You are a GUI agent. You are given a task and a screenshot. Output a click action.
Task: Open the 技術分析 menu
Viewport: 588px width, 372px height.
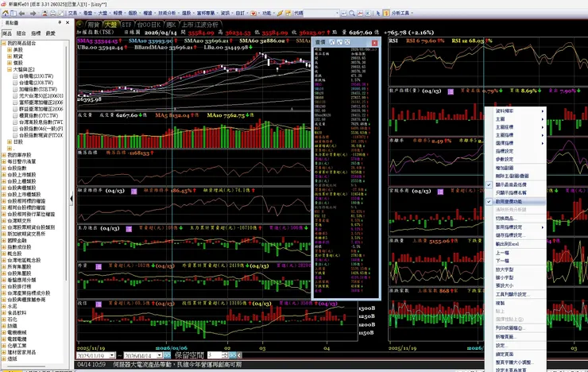(167, 14)
